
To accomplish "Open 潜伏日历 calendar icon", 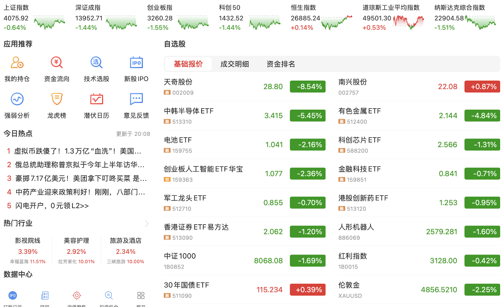I will coord(96,99).
